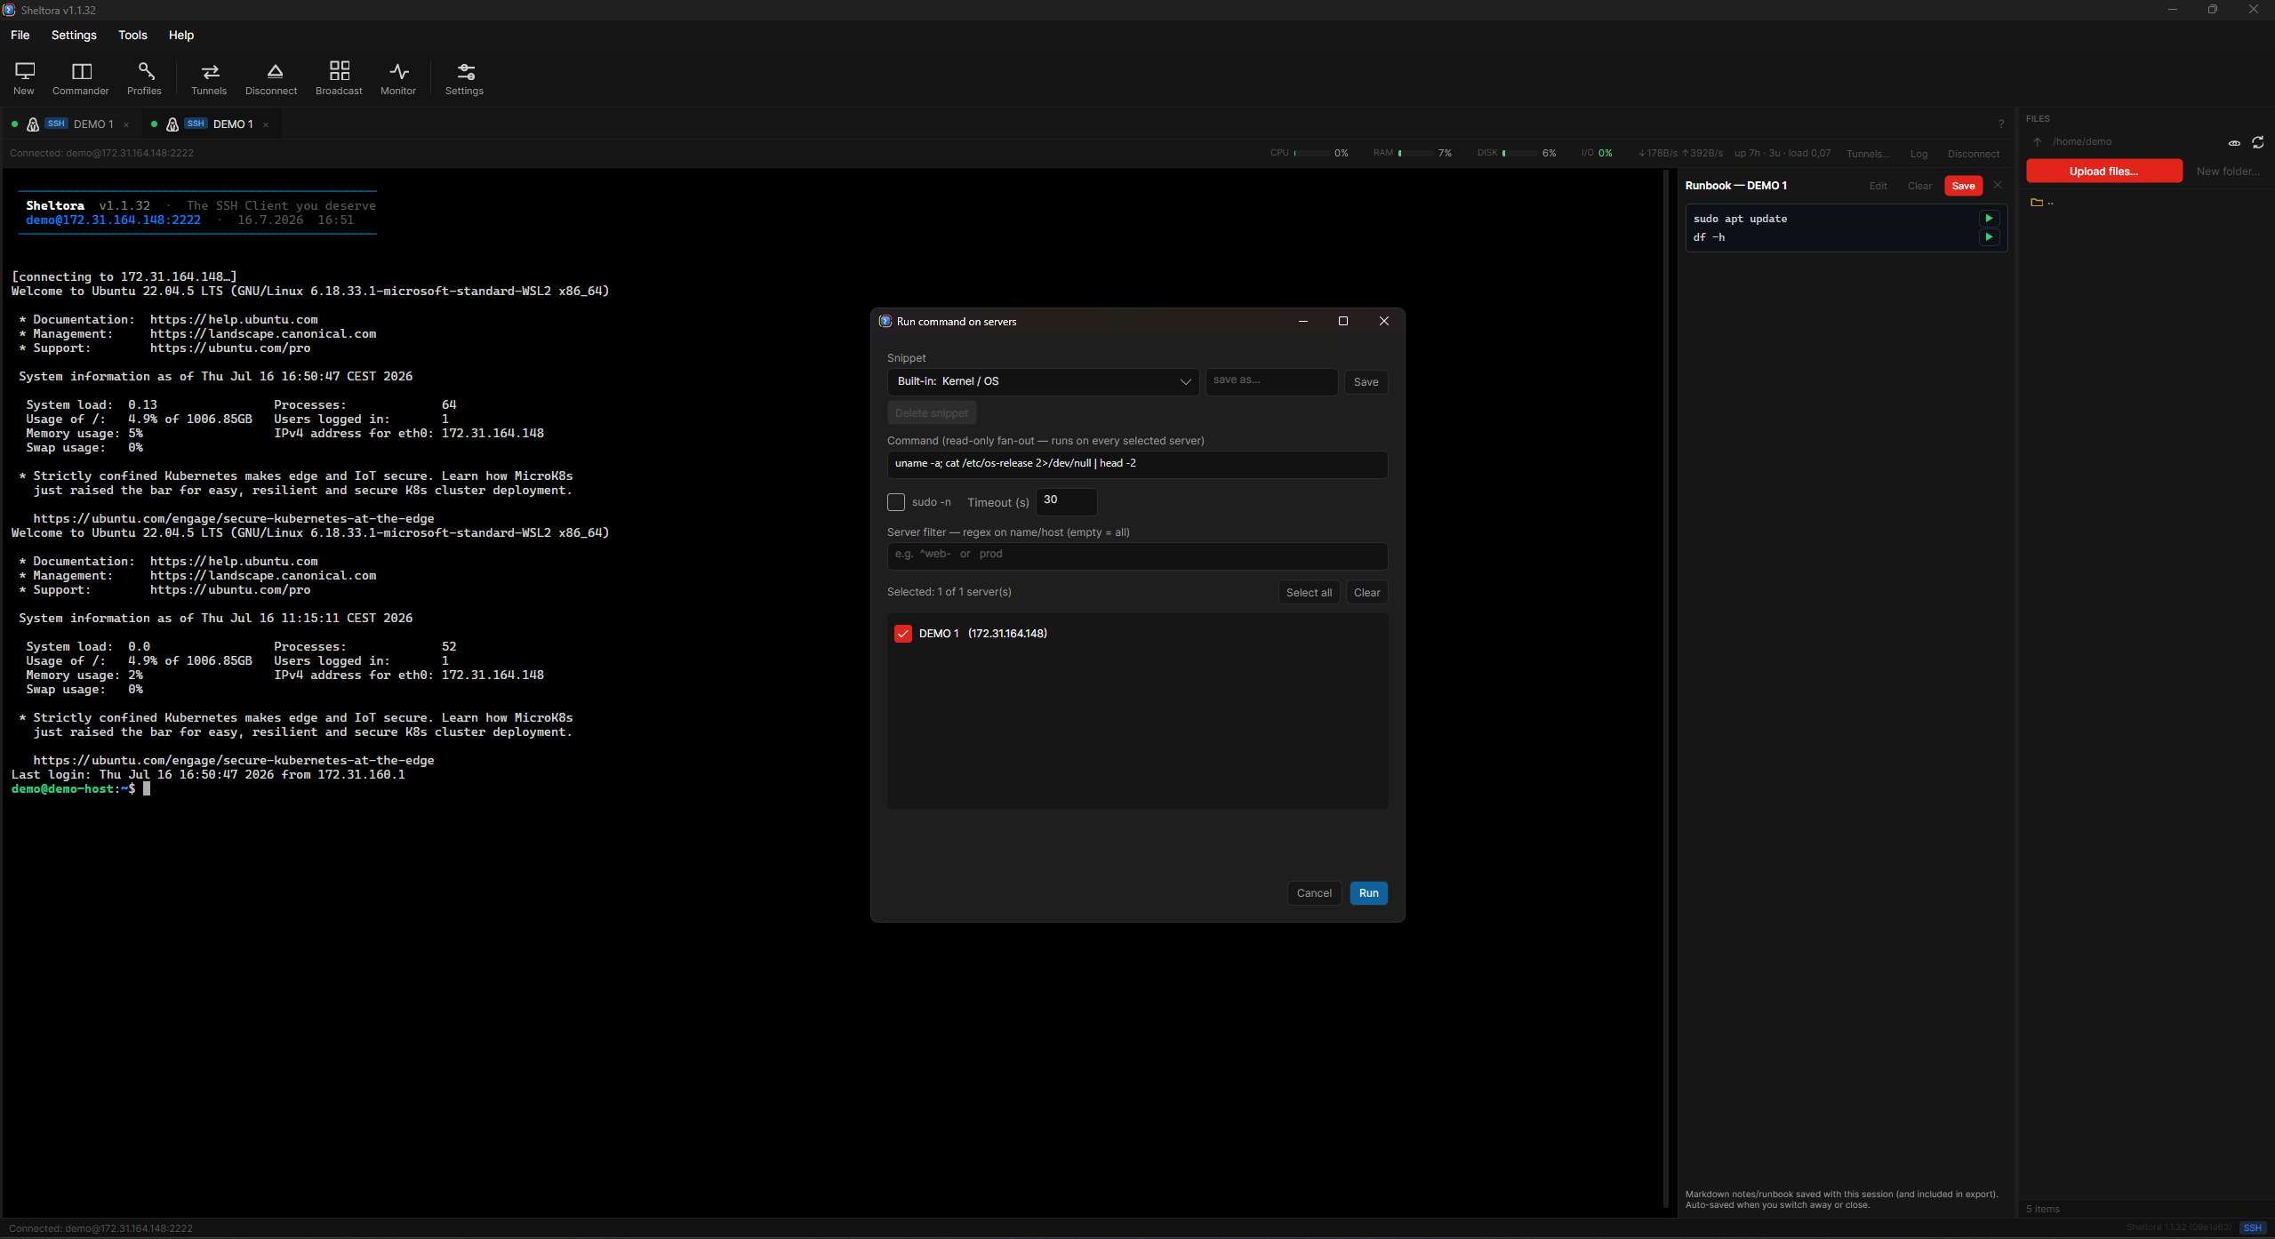Screen dimensions: 2275x1239
Task: Expand the Snippet Built-in Kernel / OS dropdown
Action: click(x=1043, y=381)
